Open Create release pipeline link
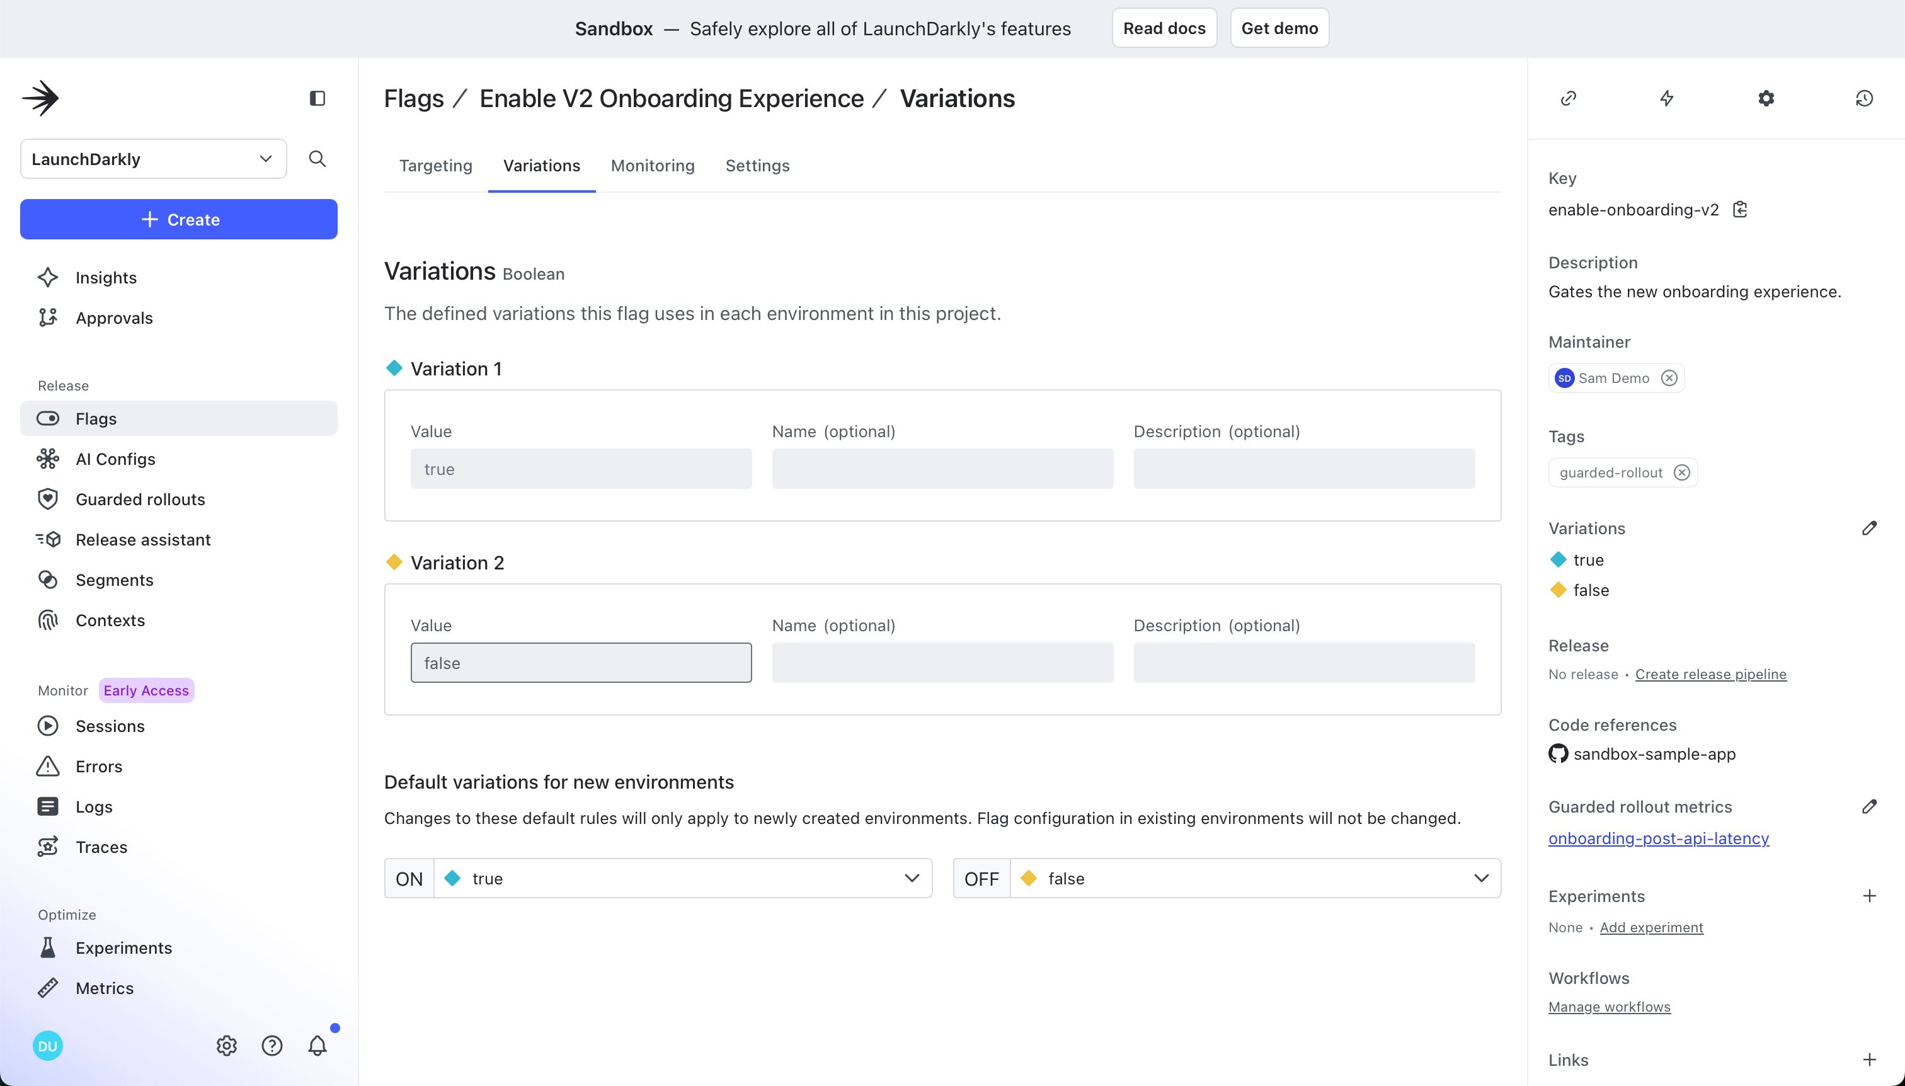The height and width of the screenshot is (1086, 1905). (x=1710, y=674)
